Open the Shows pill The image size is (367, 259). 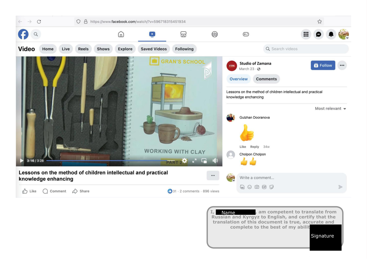(103, 49)
